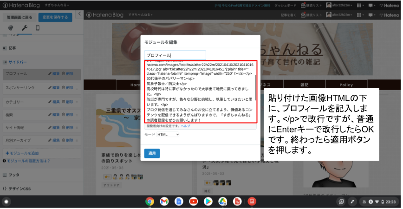Open Play Store from the shelf
The width and height of the screenshot is (403, 209).
(x=208, y=202)
